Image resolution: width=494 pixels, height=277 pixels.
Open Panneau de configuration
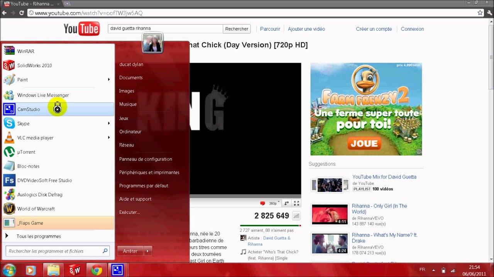[x=145, y=159]
